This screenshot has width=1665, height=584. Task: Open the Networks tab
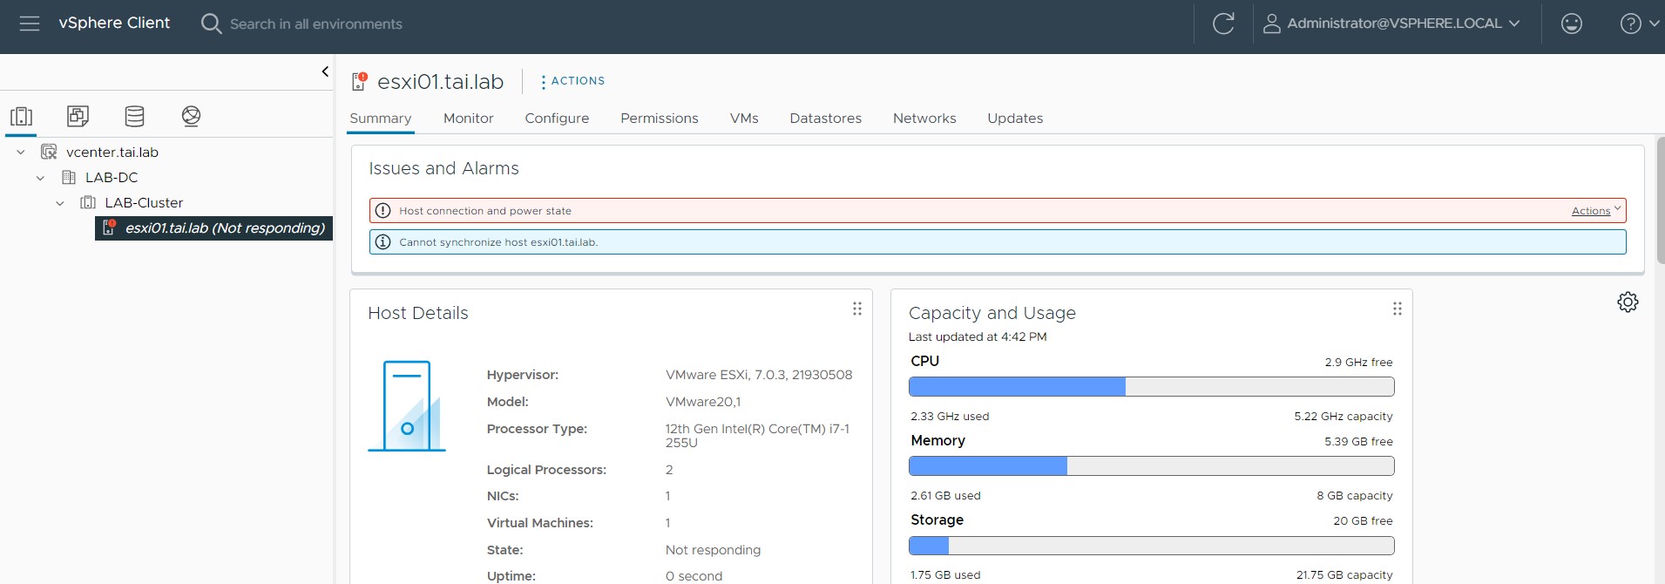(x=924, y=119)
